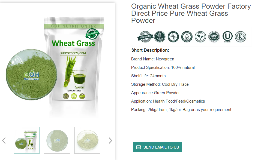
Task: Click the Organic Wheat Grass Powder title
Action: (191, 13)
